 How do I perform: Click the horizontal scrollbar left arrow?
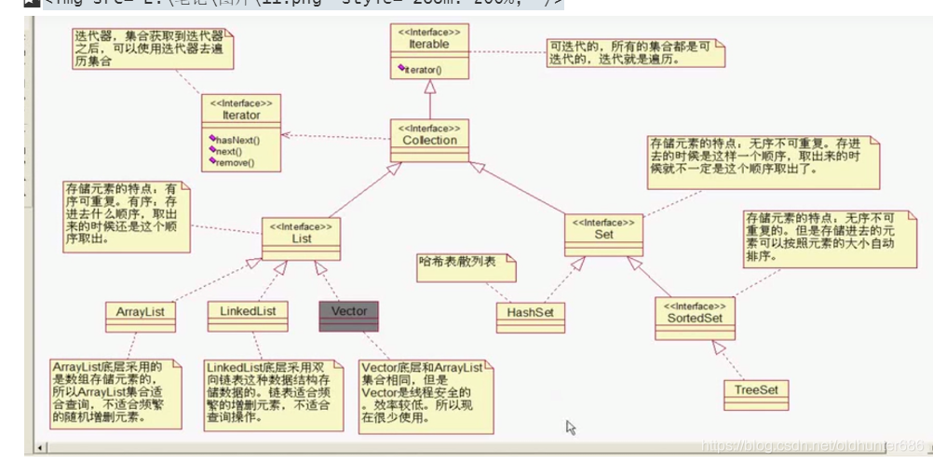pos(40,447)
